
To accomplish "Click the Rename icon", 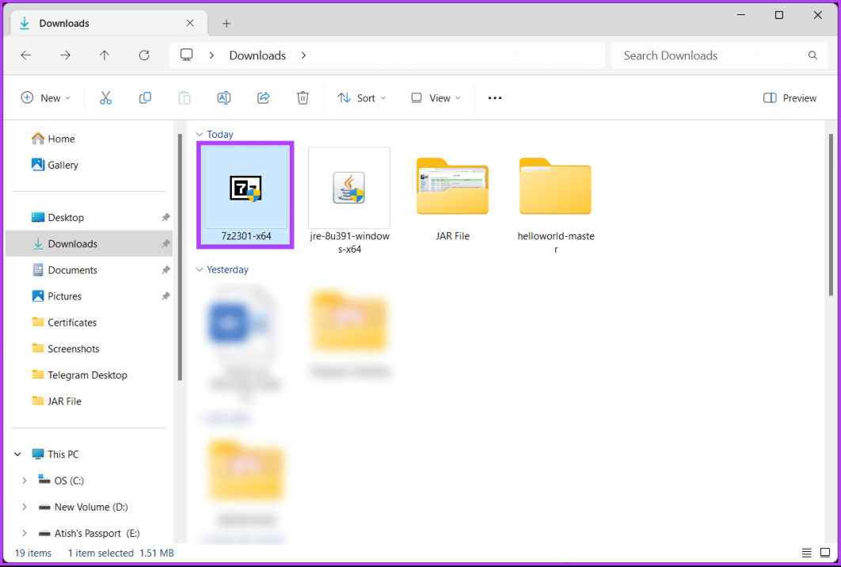I will click(223, 97).
